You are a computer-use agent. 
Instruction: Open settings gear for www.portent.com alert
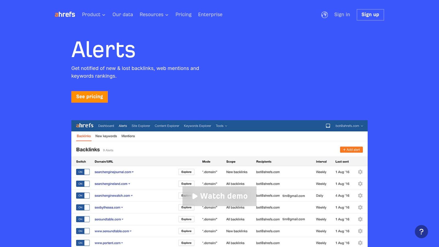(360, 243)
